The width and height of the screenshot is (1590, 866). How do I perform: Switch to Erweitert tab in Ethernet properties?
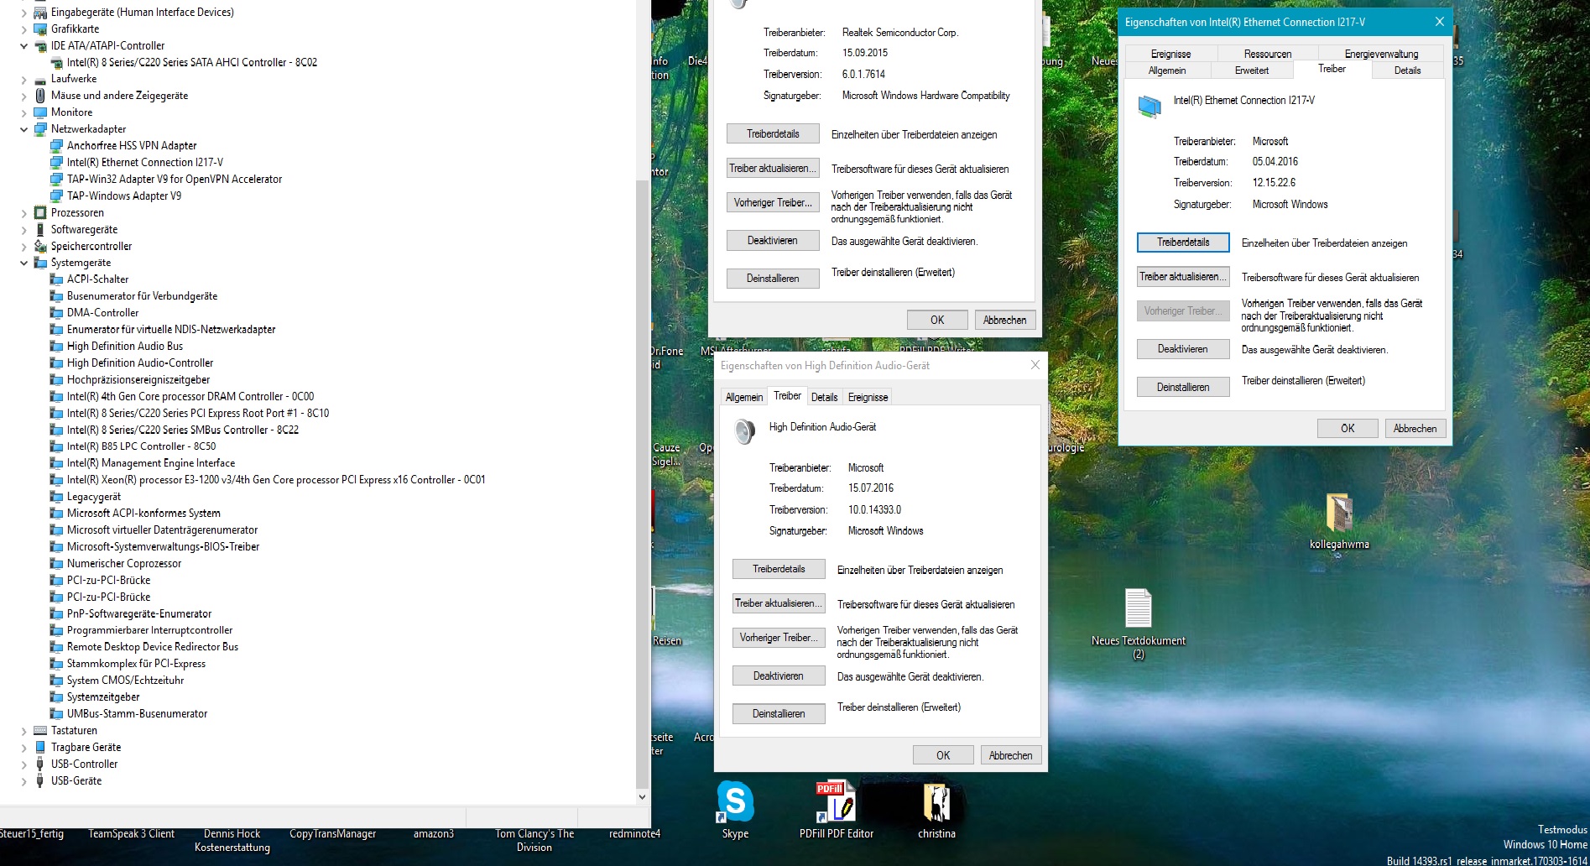(x=1251, y=70)
